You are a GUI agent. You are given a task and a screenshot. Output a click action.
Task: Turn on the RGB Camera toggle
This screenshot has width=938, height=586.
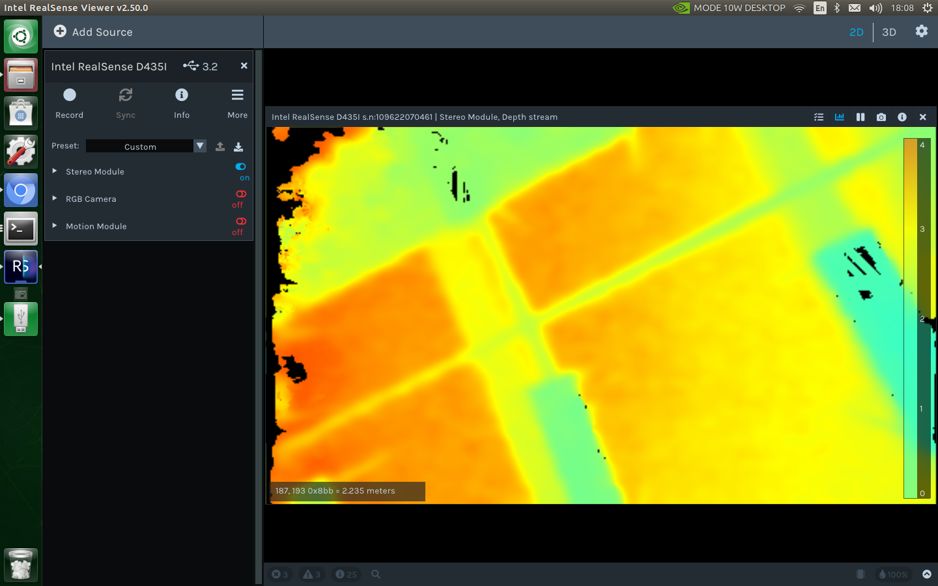click(x=241, y=194)
